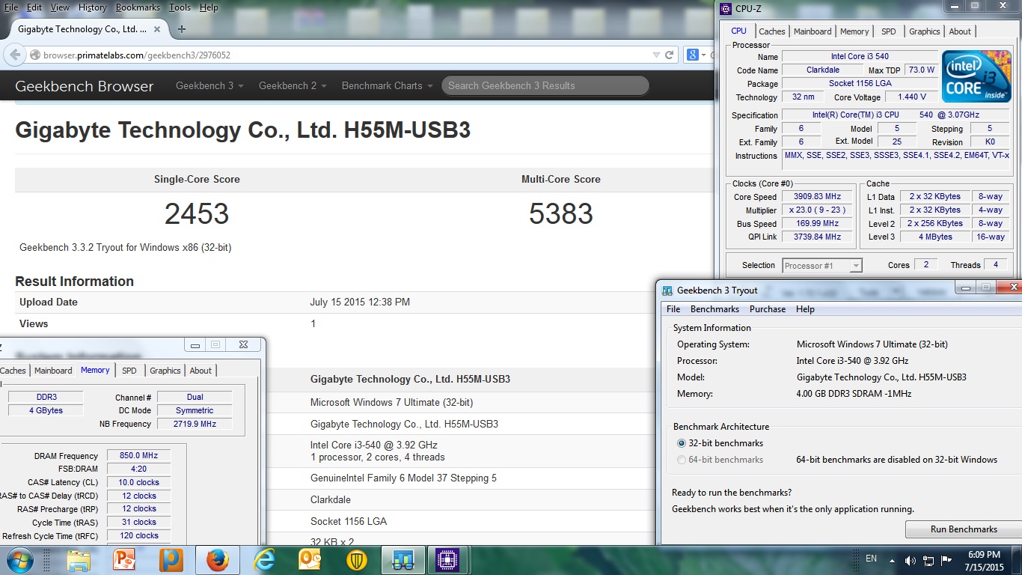Open a new Firefox tab with plus

[182, 29]
